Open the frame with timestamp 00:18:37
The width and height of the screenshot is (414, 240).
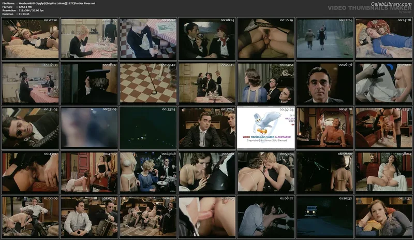coord(89,83)
